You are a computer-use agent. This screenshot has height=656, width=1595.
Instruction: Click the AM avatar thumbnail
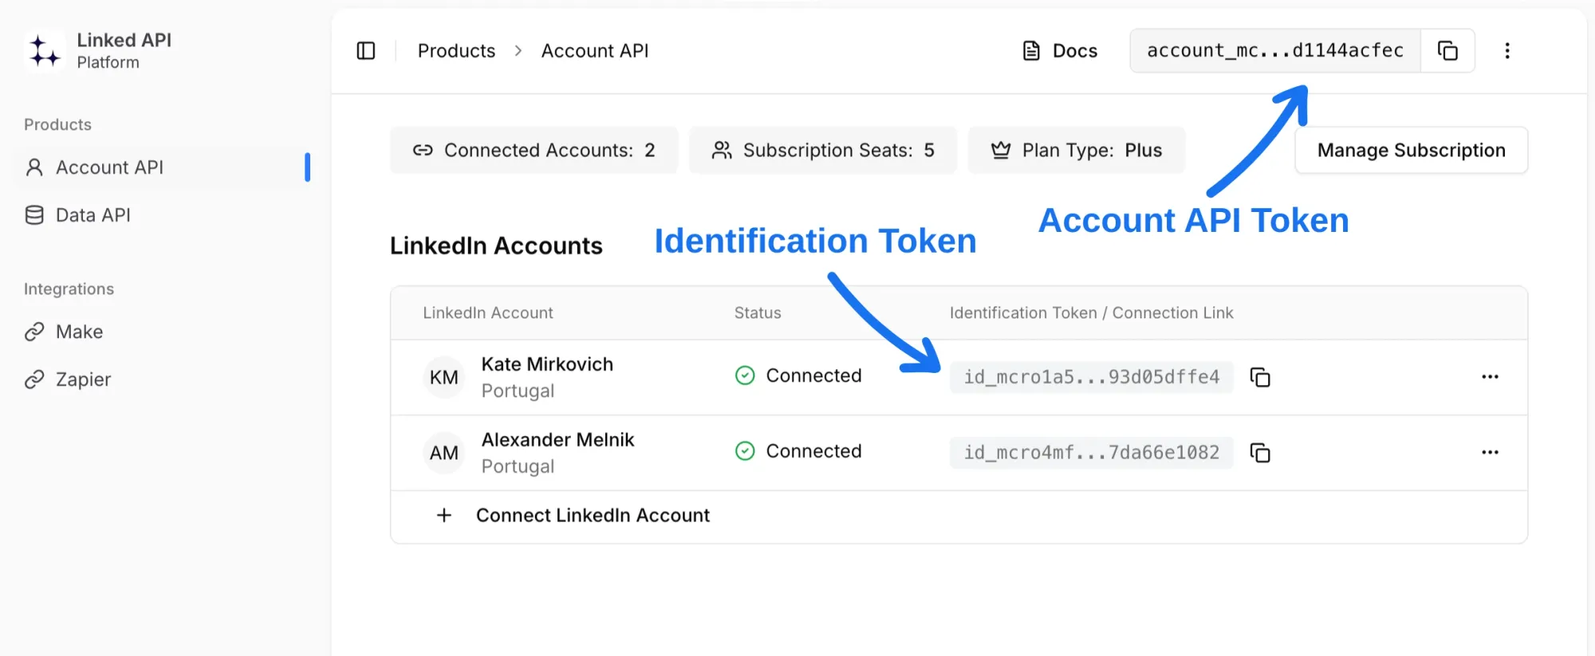coord(444,453)
